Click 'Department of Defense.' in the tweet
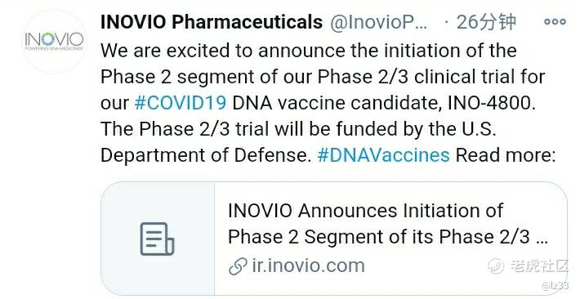This screenshot has width=580, height=299. [206, 155]
